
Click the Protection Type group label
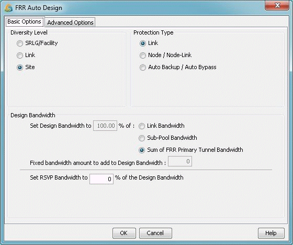[x=153, y=32]
